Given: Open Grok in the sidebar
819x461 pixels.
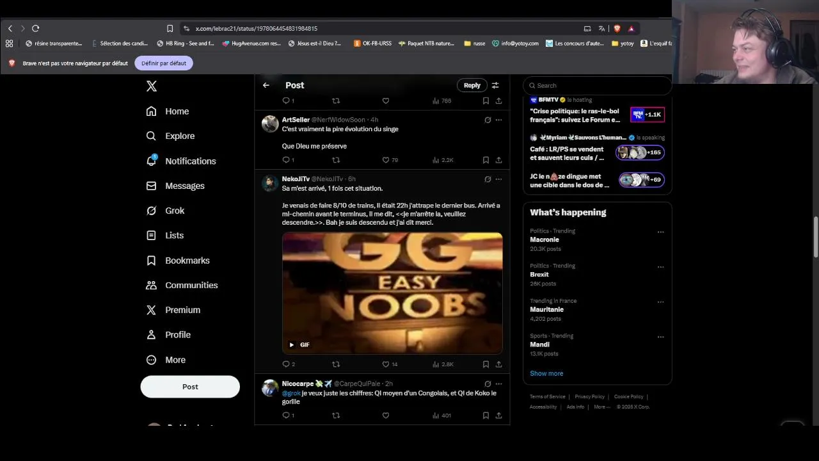Looking at the screenshot, I should [x=165, y=211].
